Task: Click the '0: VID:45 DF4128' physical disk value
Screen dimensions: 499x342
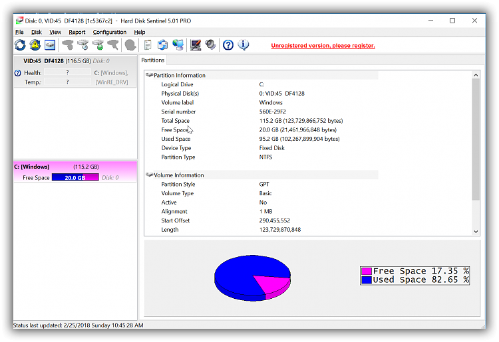Action: point(281,94)
